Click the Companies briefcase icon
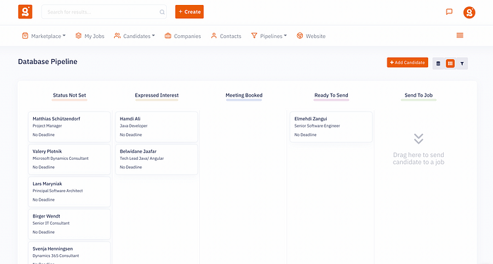 pos(168,36)
